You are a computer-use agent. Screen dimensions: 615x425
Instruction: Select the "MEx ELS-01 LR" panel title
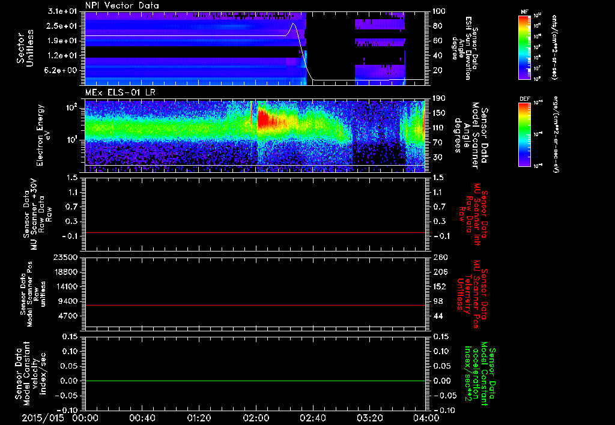(x=120, y=92)
